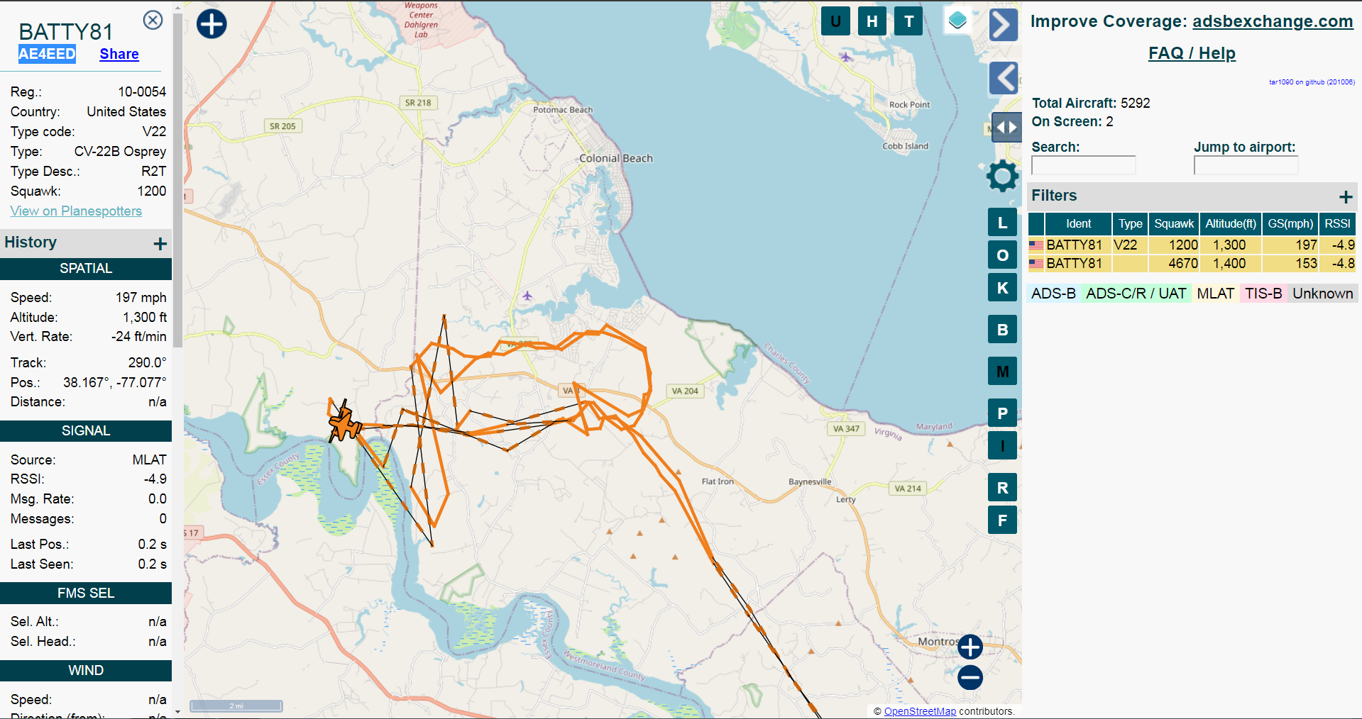Sort table by Ident column

coord(1078,223)
